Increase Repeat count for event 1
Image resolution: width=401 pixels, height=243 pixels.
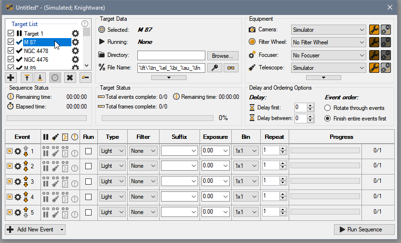click(x=282, y=149)
